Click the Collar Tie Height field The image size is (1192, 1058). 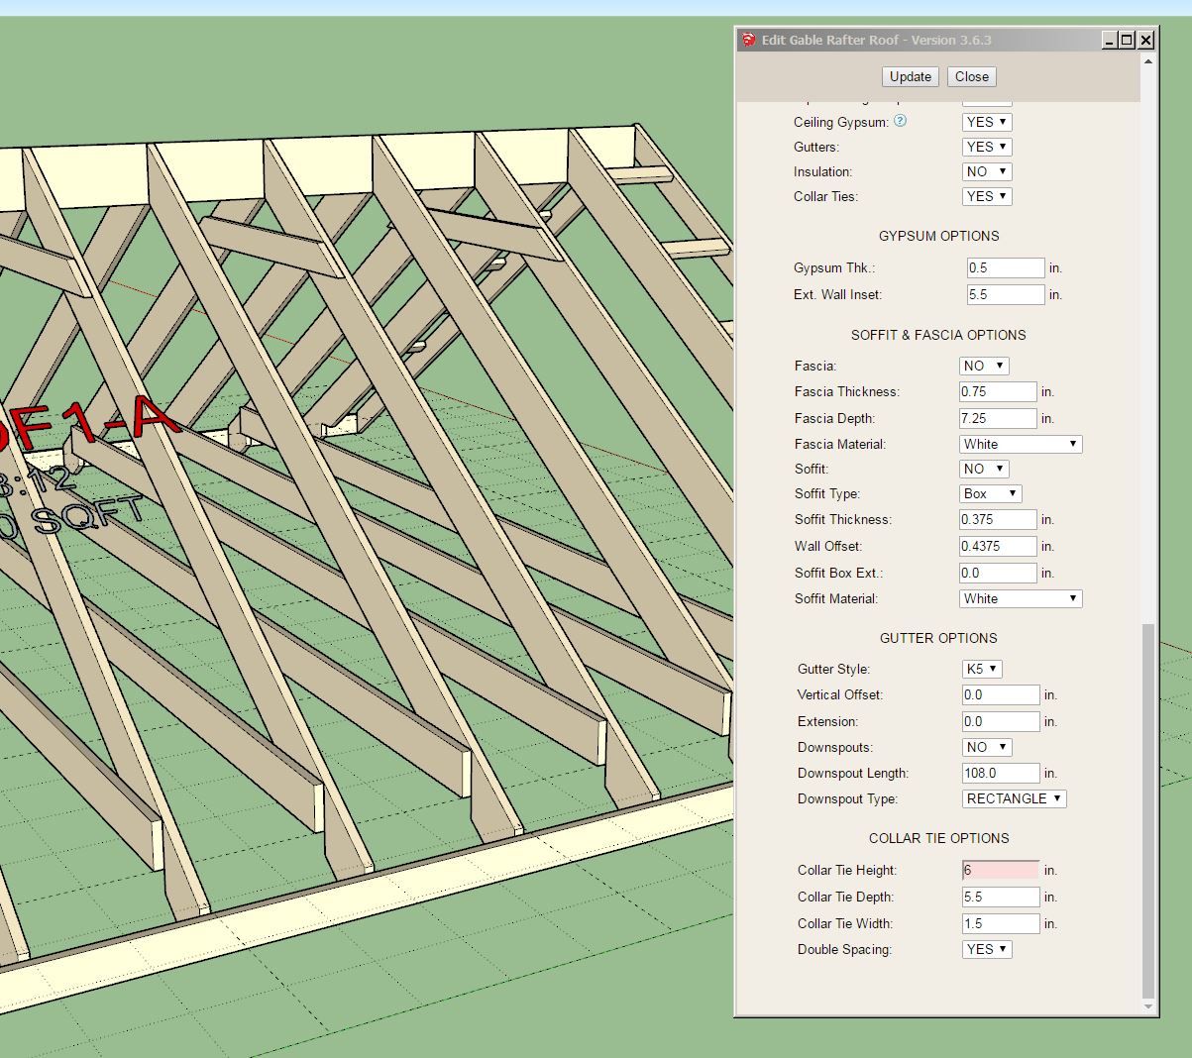(1000, 870)
